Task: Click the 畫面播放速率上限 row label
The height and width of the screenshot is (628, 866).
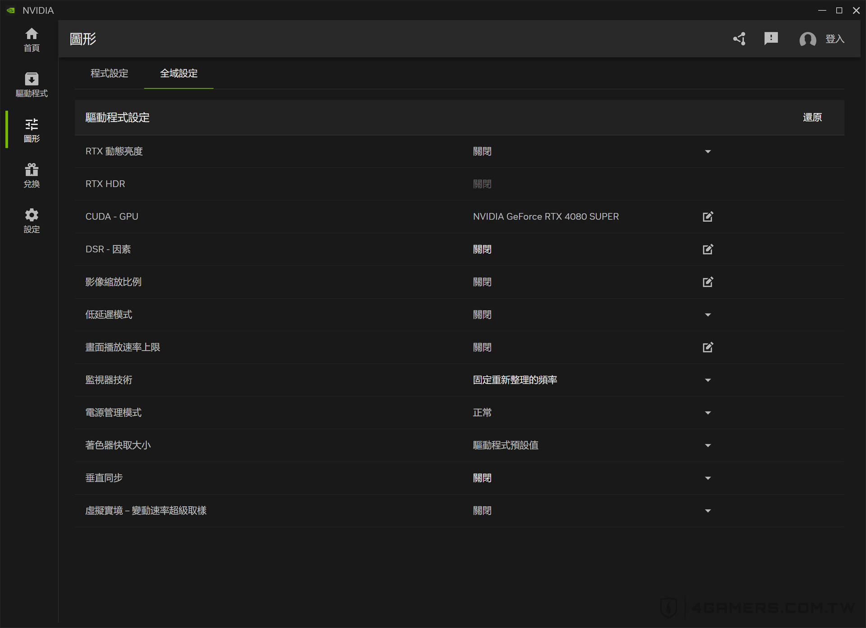Action: pyautogui.click(x=123, y=347)
